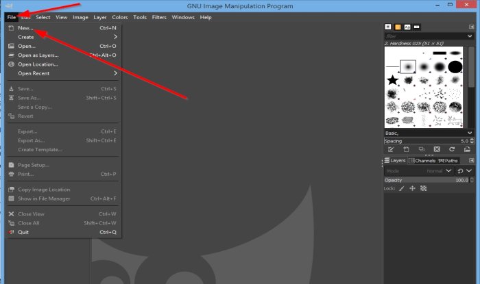Click the layer mode group switch icon
Viewport: 480px width, 284px height.
click(x=460, y=171)
